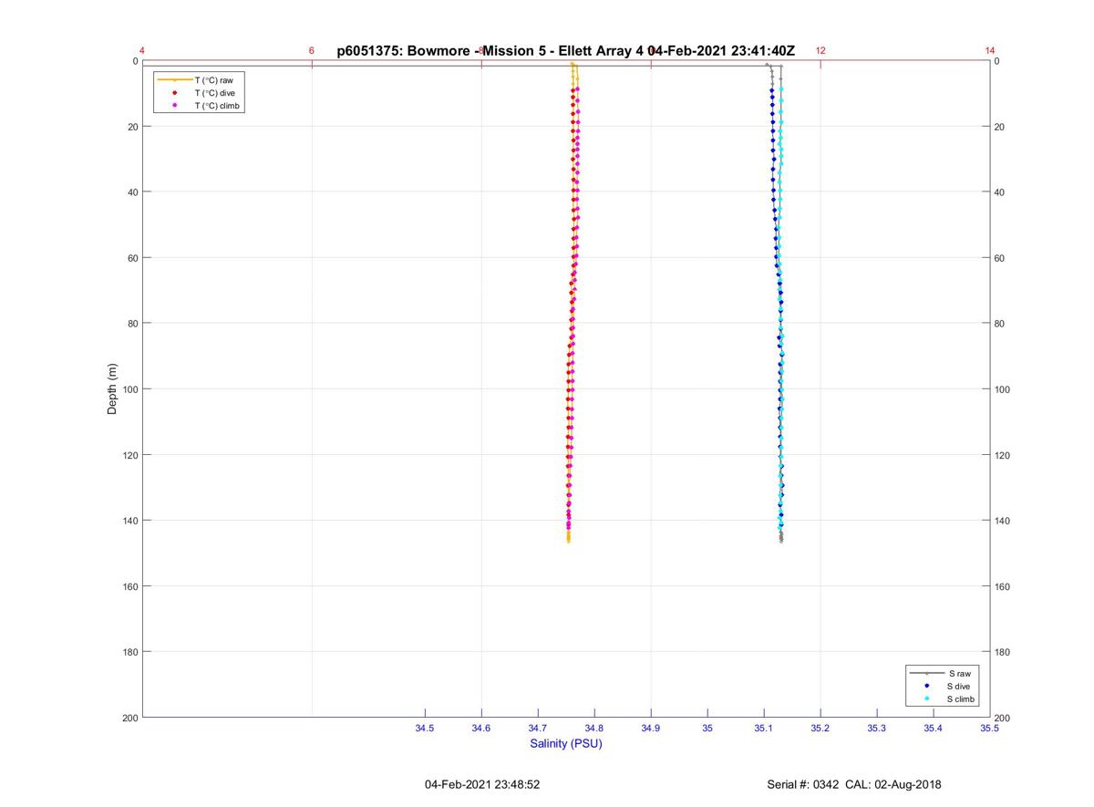1094x807 pixels.
Task: Click the 34.6 salinity tick label
Action: (x=481, y=729)
